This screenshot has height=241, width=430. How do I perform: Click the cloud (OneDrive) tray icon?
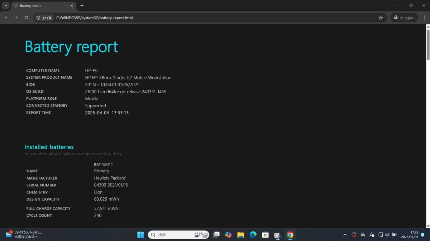(x=363, y=235)
